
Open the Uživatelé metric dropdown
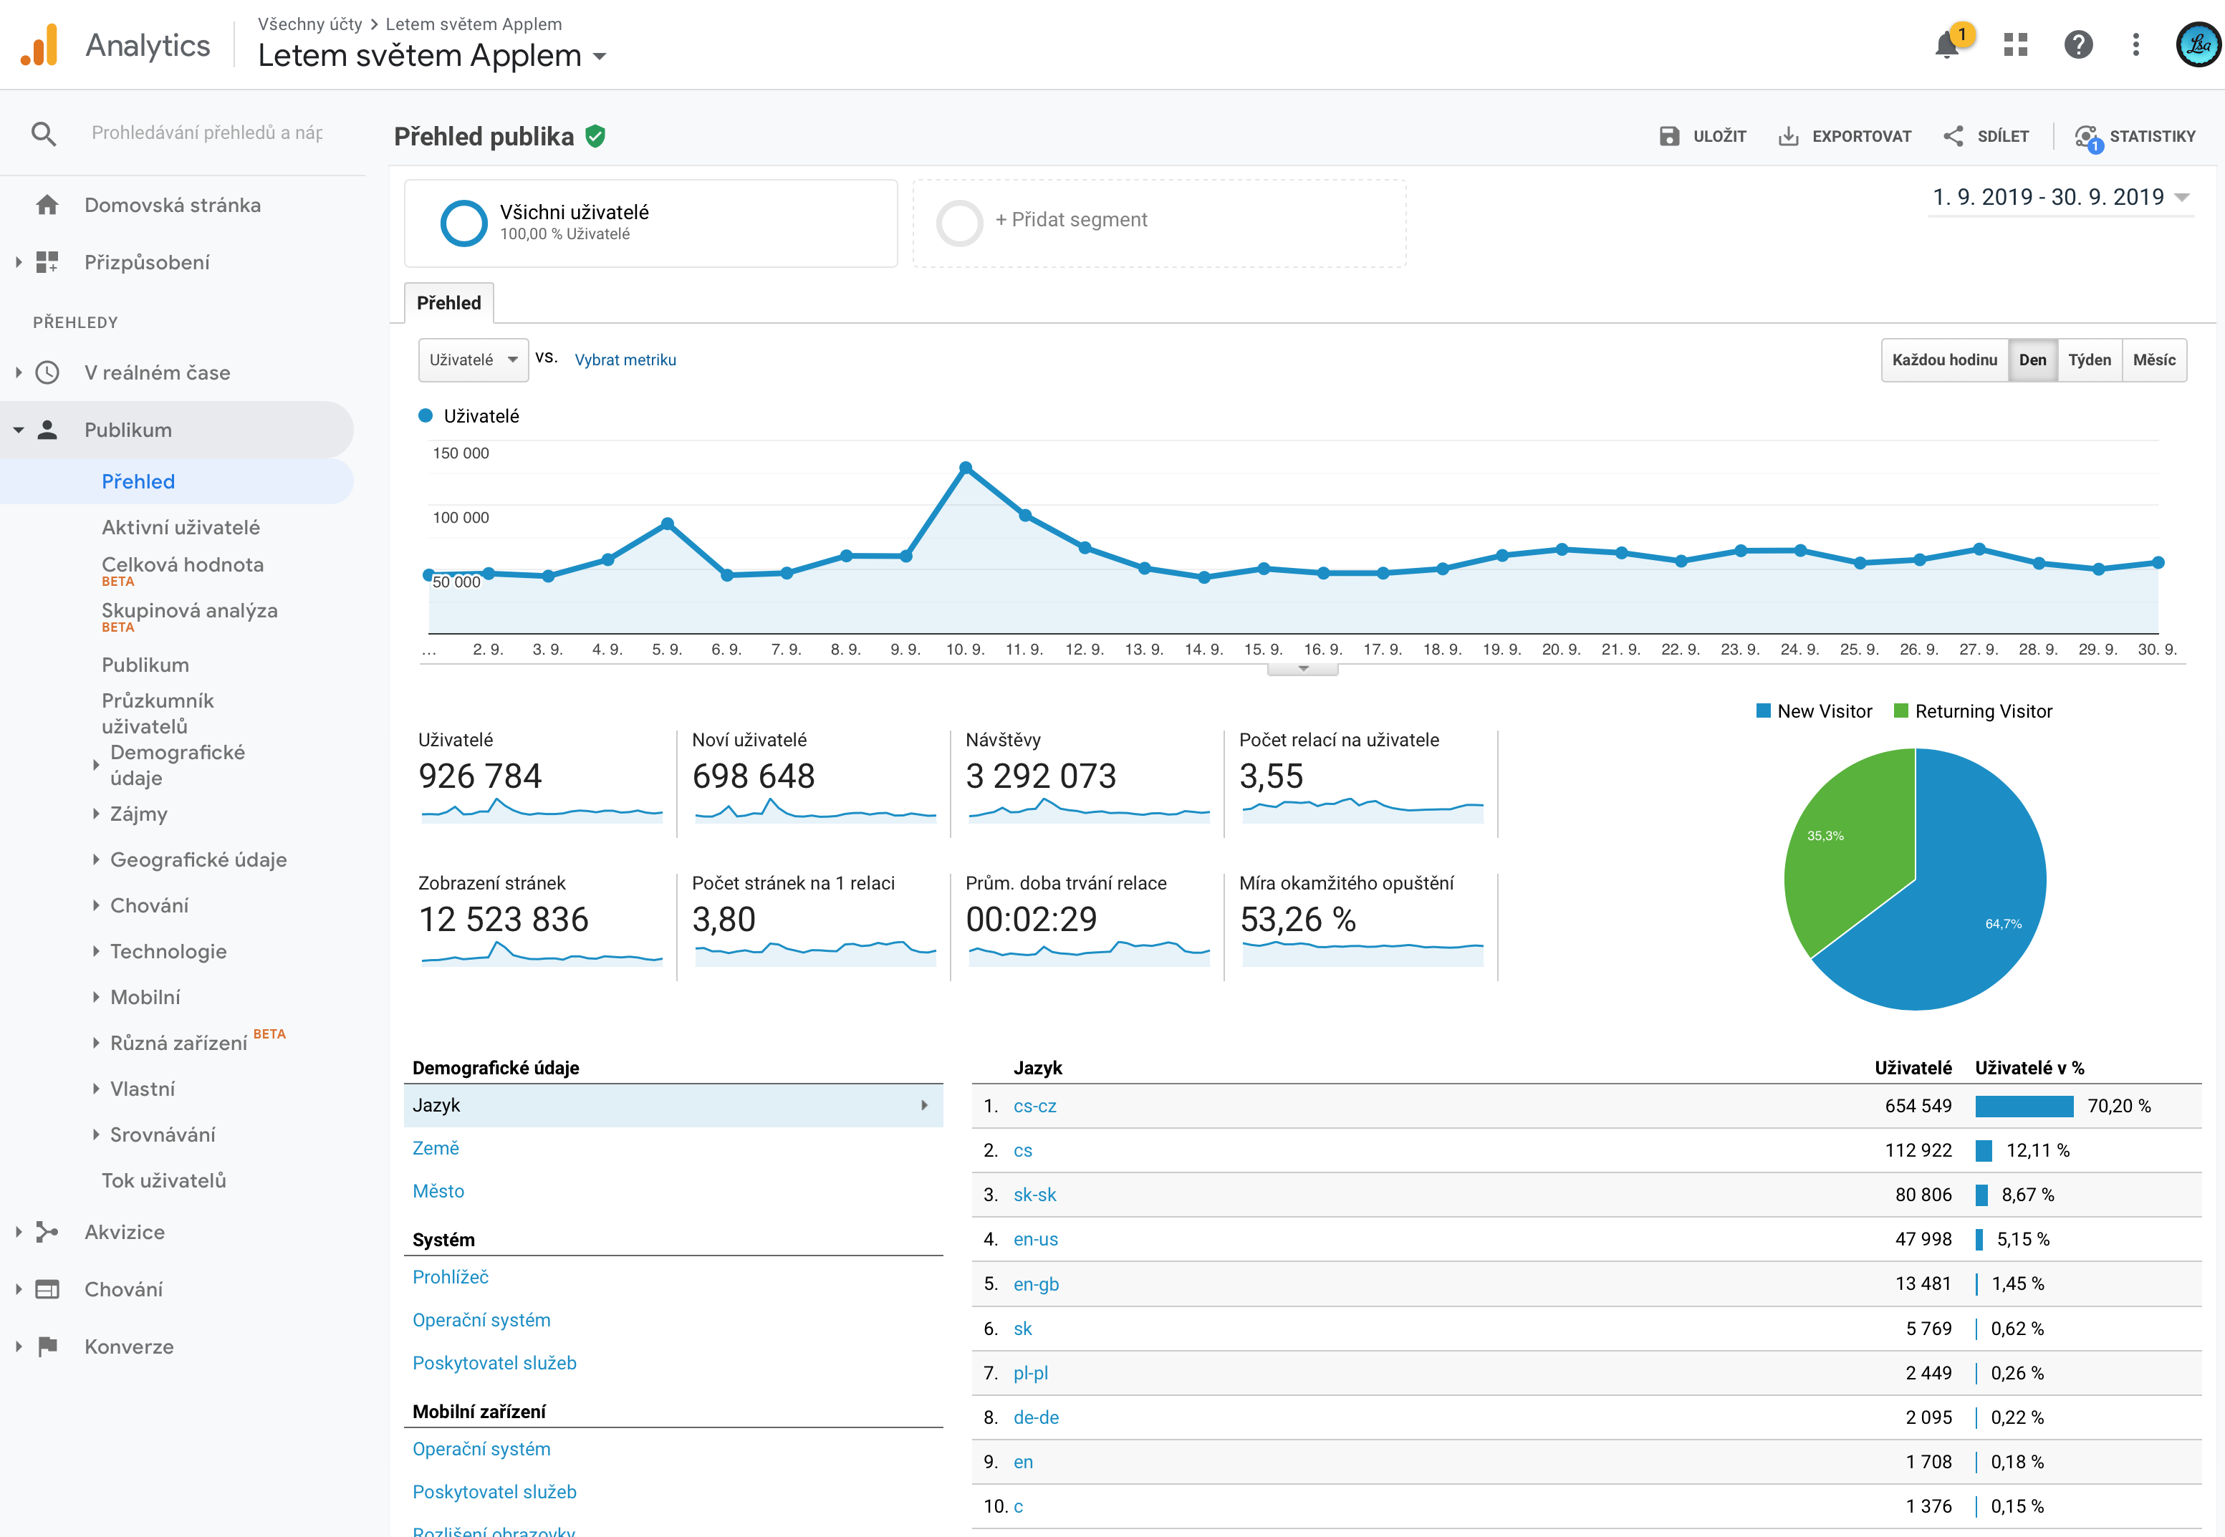(x=473, y=360)
